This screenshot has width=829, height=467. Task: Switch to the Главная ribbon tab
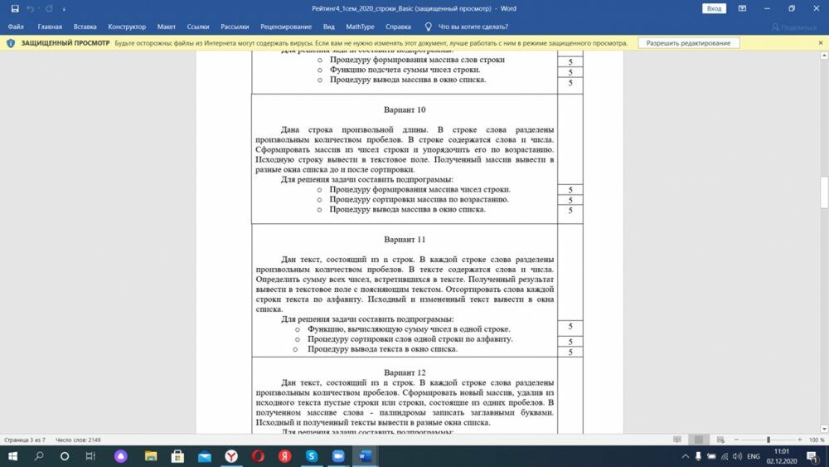(50, 27)
